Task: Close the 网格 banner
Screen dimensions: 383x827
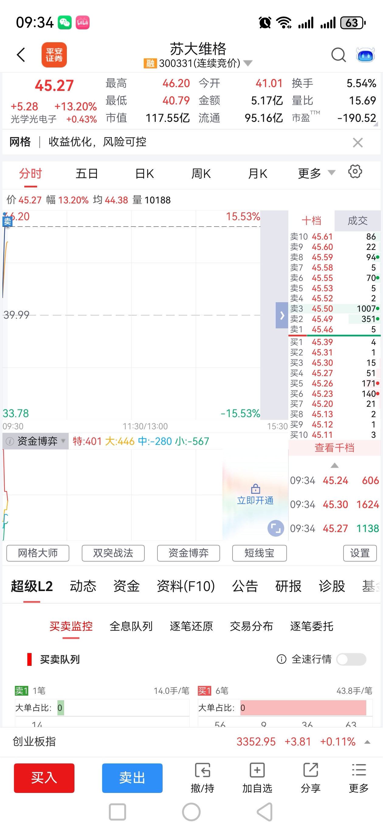Action: (x=358, y=143)
